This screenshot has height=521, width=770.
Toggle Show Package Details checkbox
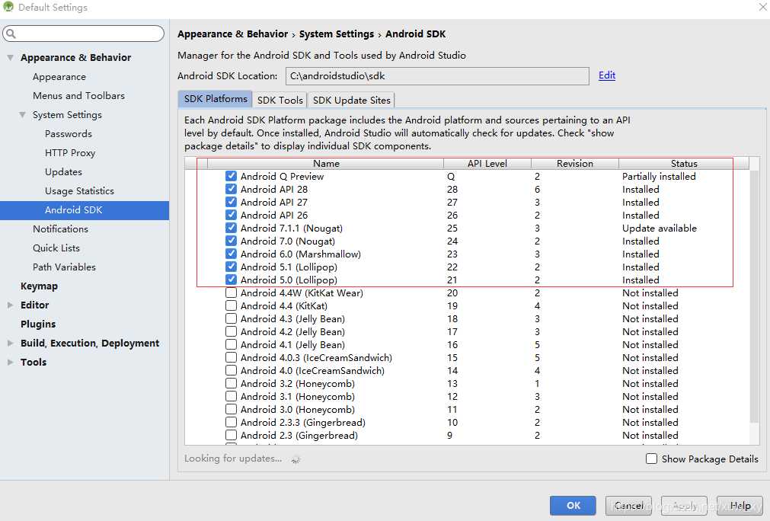pos(651,459)
